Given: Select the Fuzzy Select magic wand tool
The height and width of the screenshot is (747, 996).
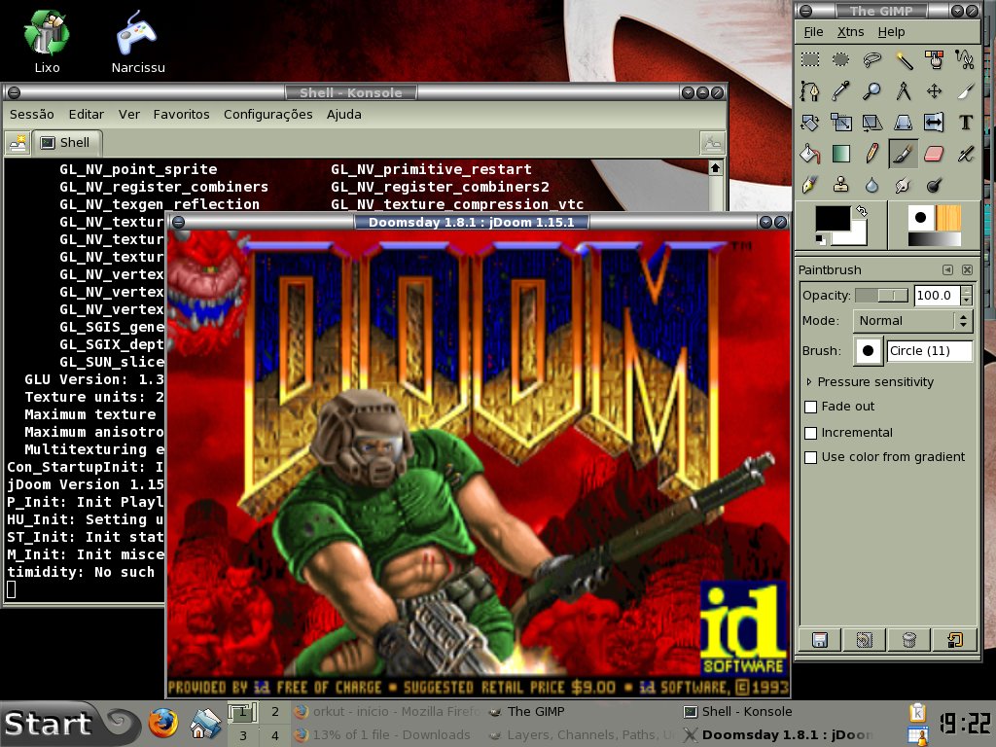Looking at the screenshot, I should point(904,59).
